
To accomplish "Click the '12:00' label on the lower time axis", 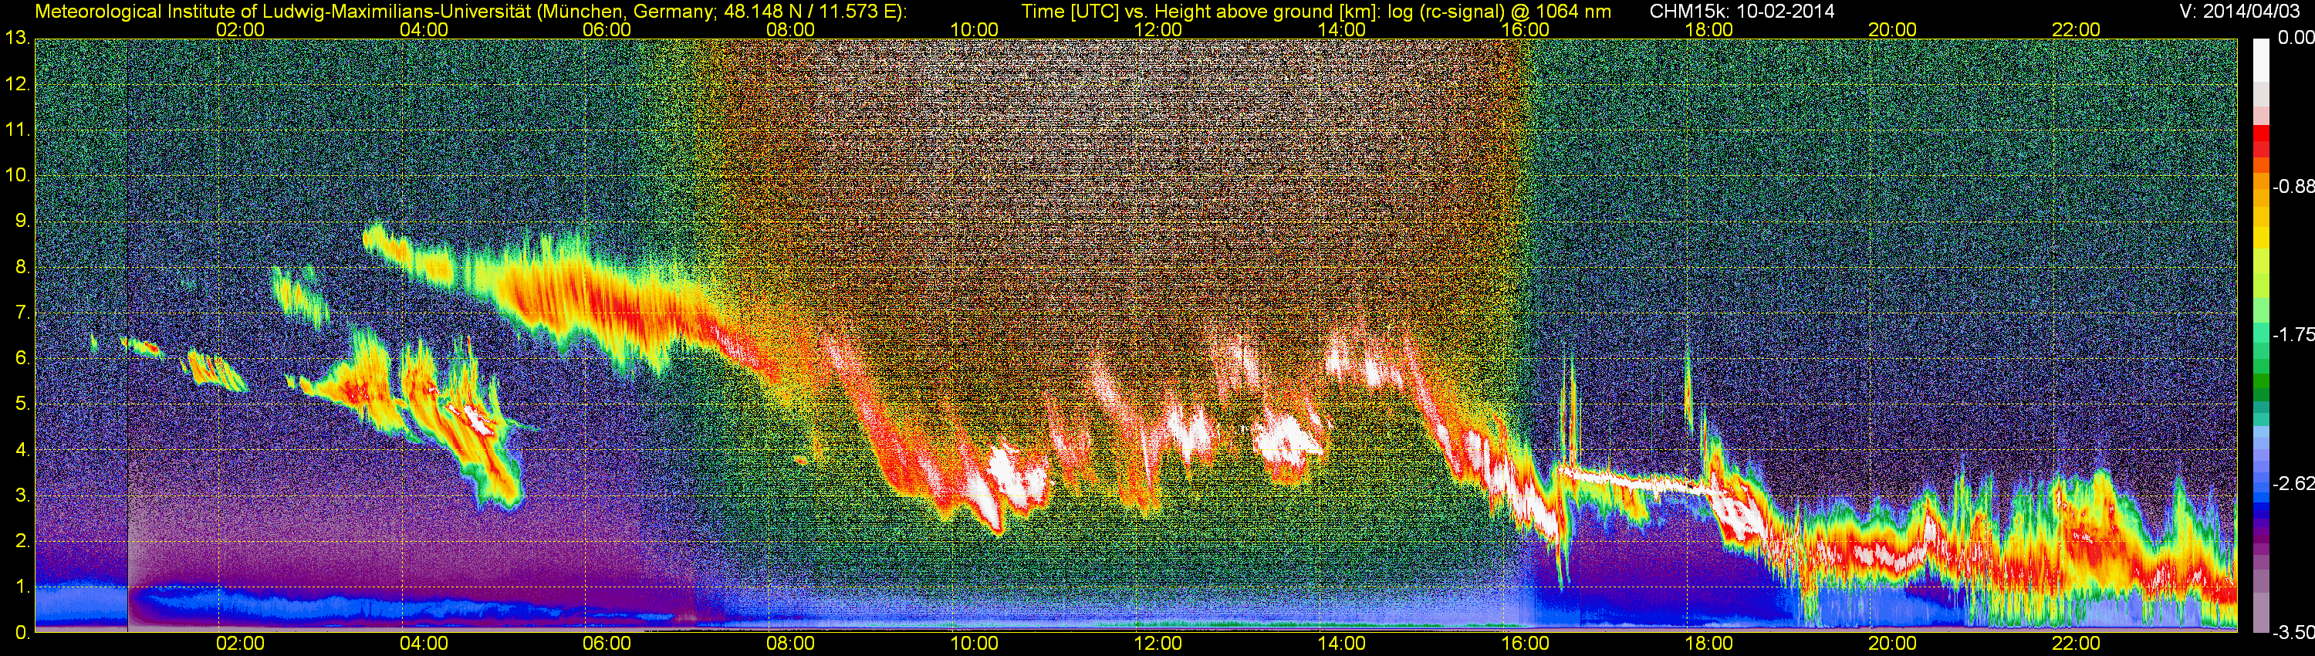I will (x=1158, y=644).
